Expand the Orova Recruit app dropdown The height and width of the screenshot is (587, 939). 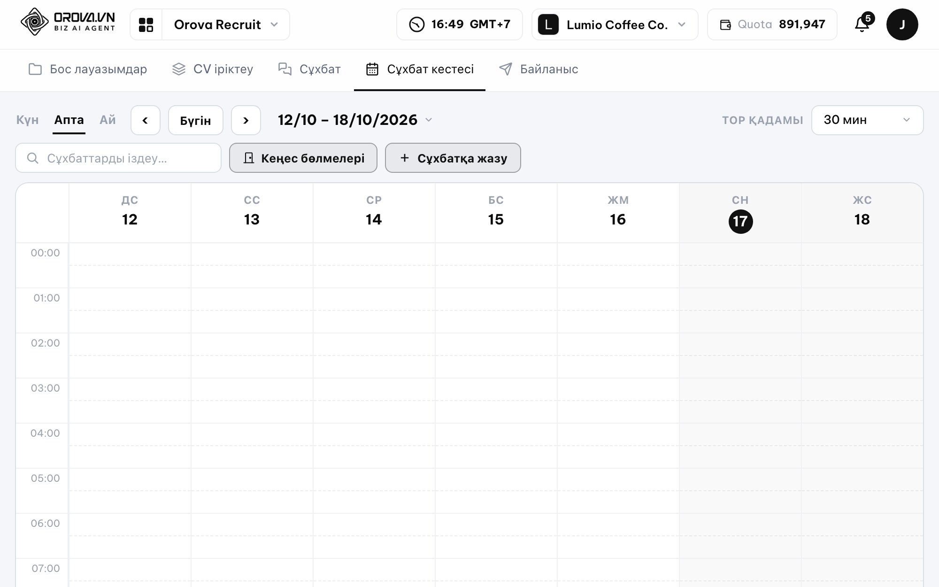coord(226,24)
